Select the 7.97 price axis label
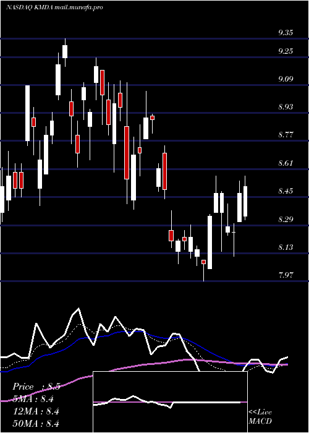The image size is (309, 433). [286, 275]
